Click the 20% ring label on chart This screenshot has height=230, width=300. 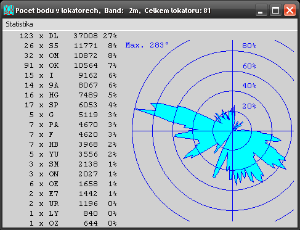249,106
